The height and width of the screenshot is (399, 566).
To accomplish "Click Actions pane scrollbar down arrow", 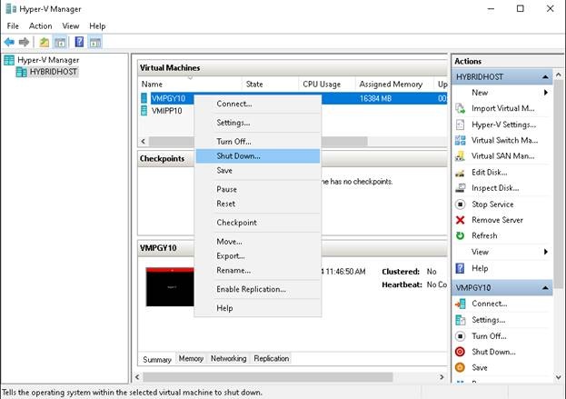I will pyautogui.click(x=559, y=377).
